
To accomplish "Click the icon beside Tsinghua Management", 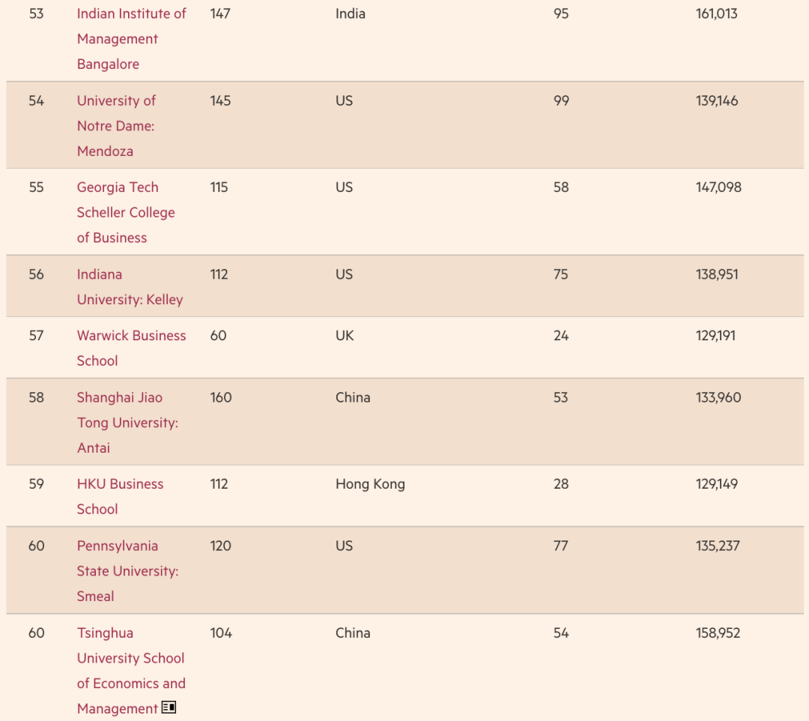I will click(x=169, y=707).
